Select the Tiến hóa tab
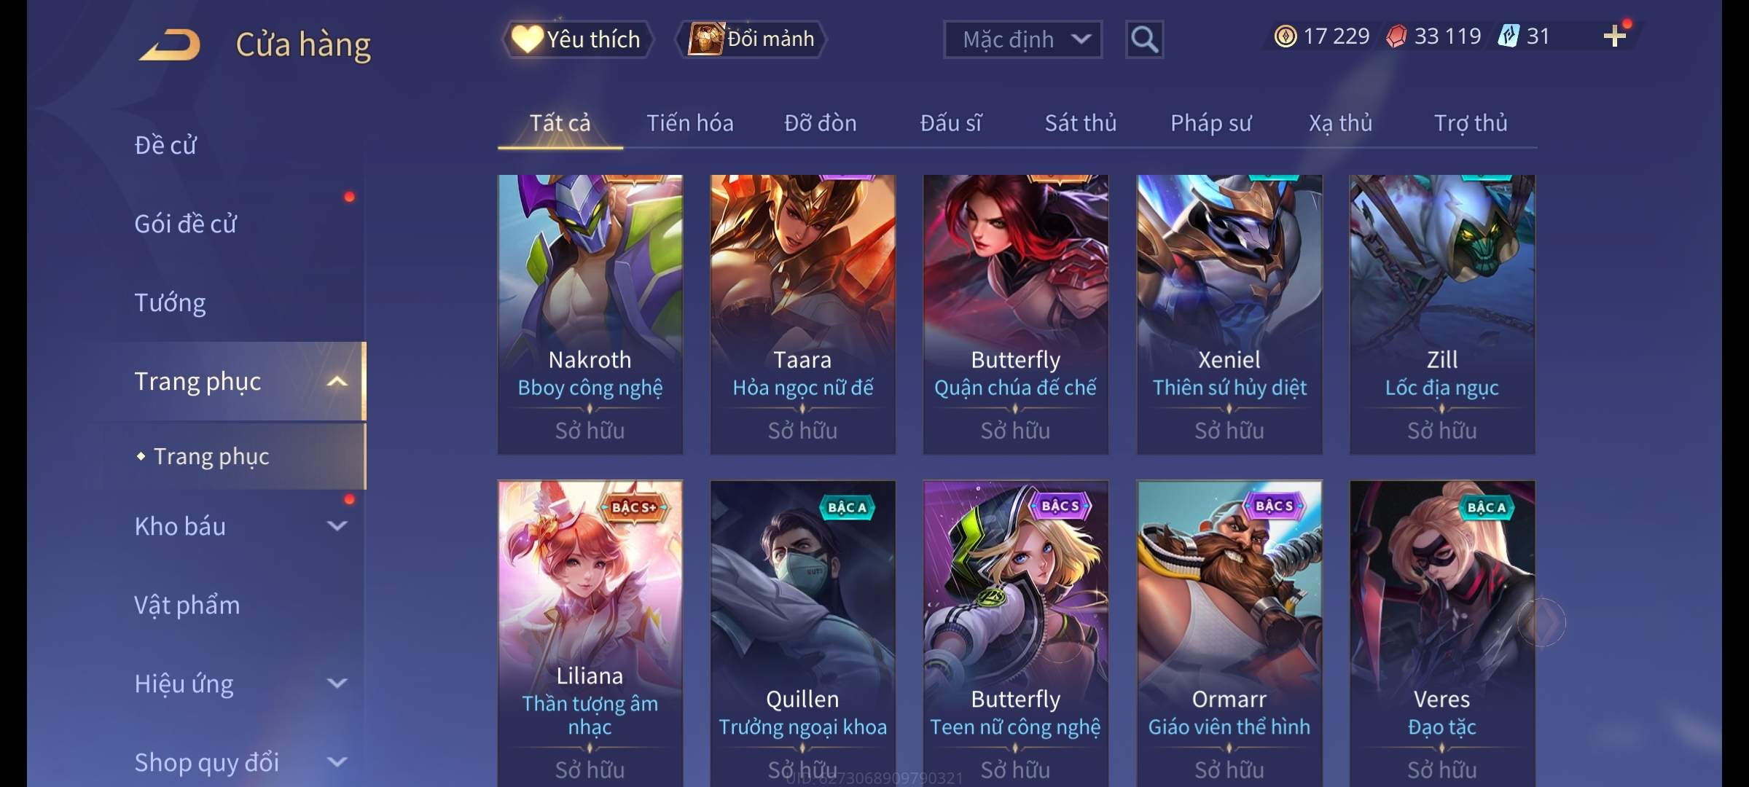 tap(690, 123)
